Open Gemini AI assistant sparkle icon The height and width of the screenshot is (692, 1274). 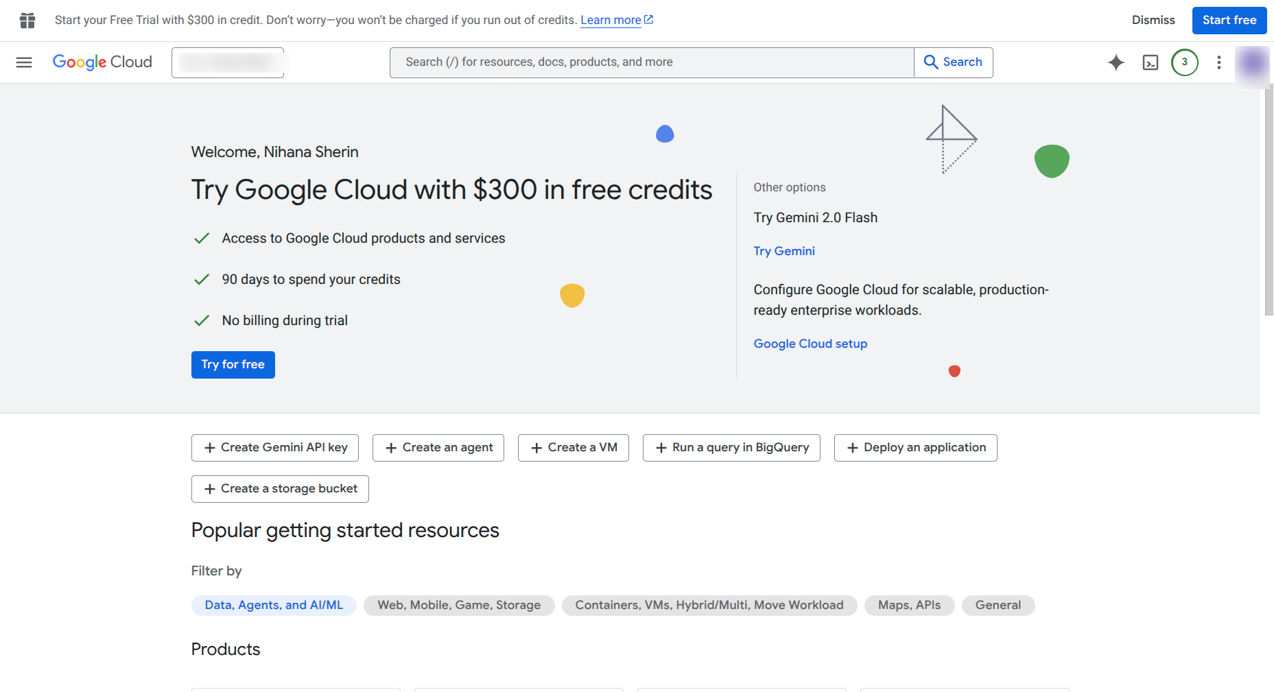tap(1116, 62)
